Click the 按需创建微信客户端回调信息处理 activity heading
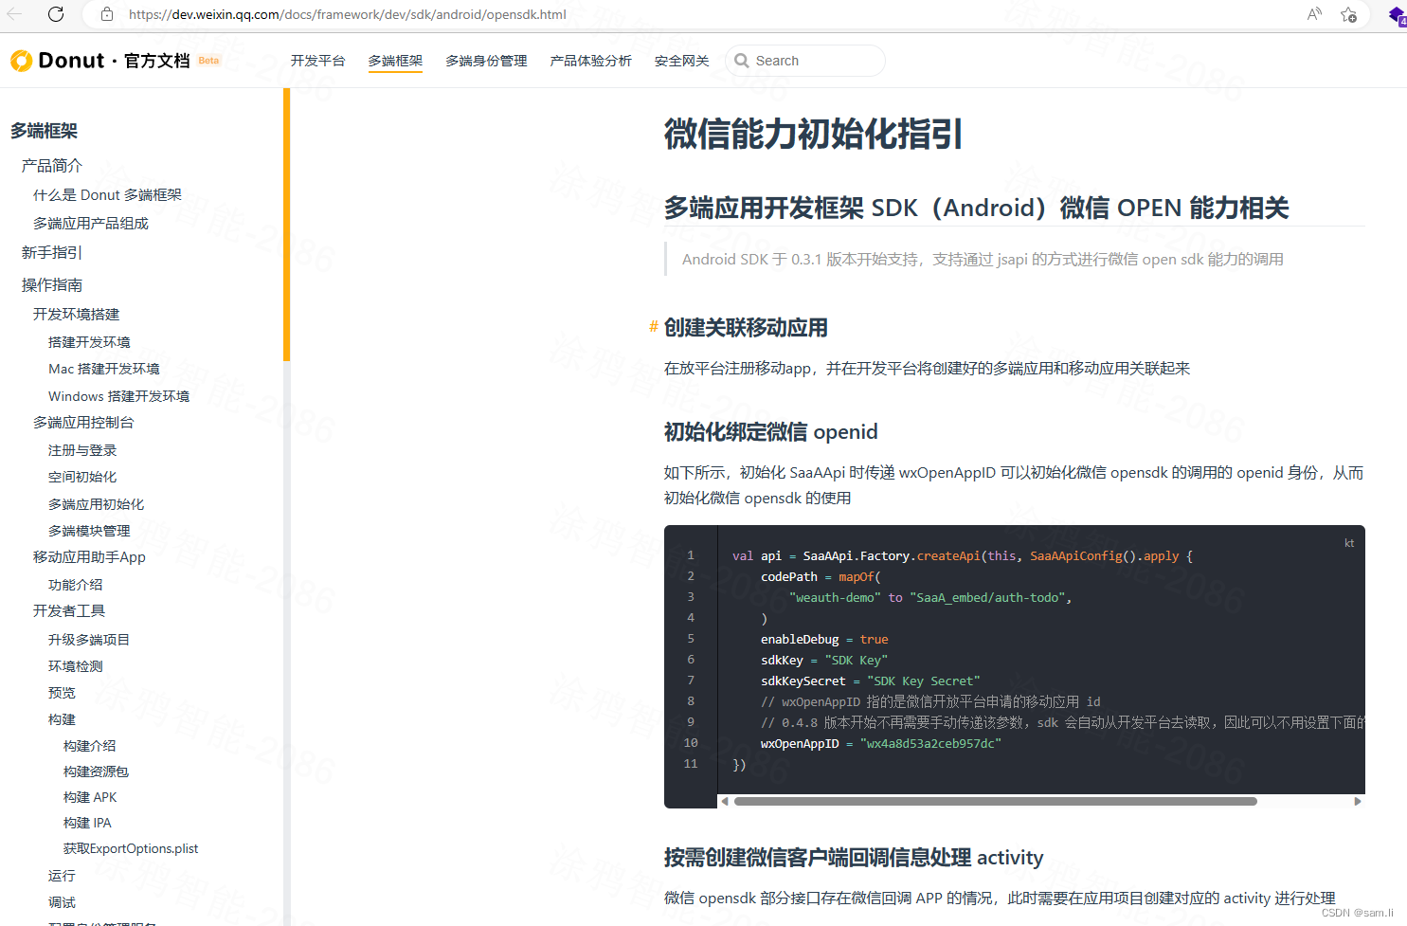The image size is (1407, 926). 853,858
